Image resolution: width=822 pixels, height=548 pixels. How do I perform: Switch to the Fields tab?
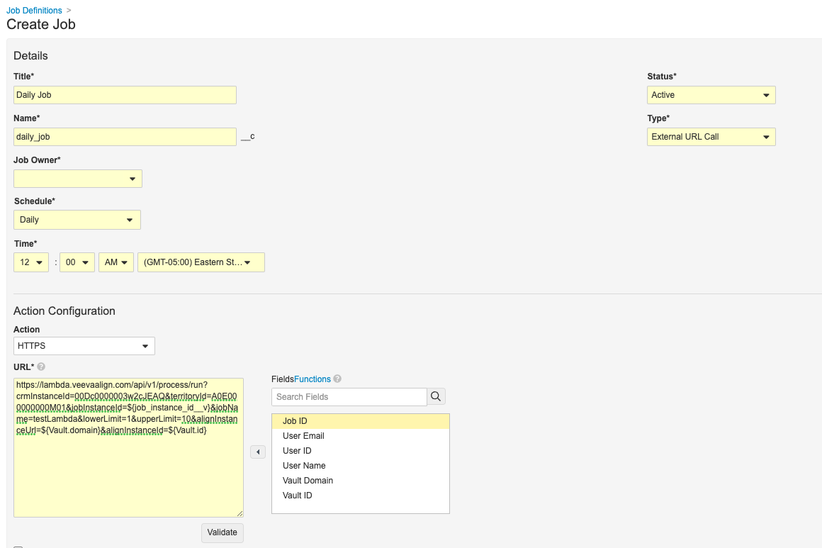pyautogui.click(x=282, y=379)
